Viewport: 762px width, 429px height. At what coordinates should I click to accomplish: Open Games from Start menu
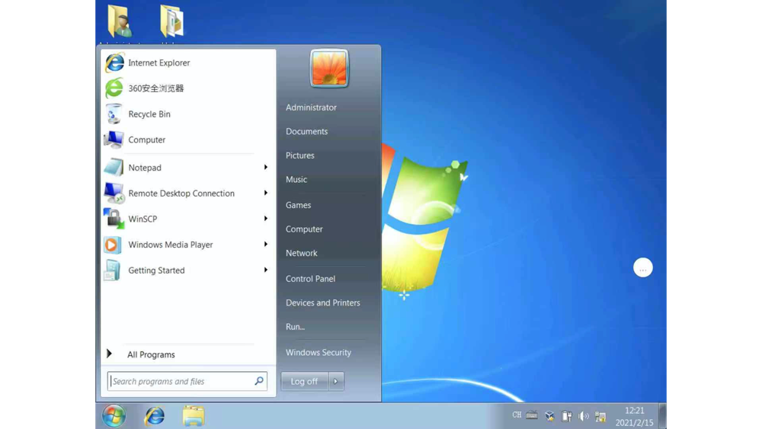298,205
